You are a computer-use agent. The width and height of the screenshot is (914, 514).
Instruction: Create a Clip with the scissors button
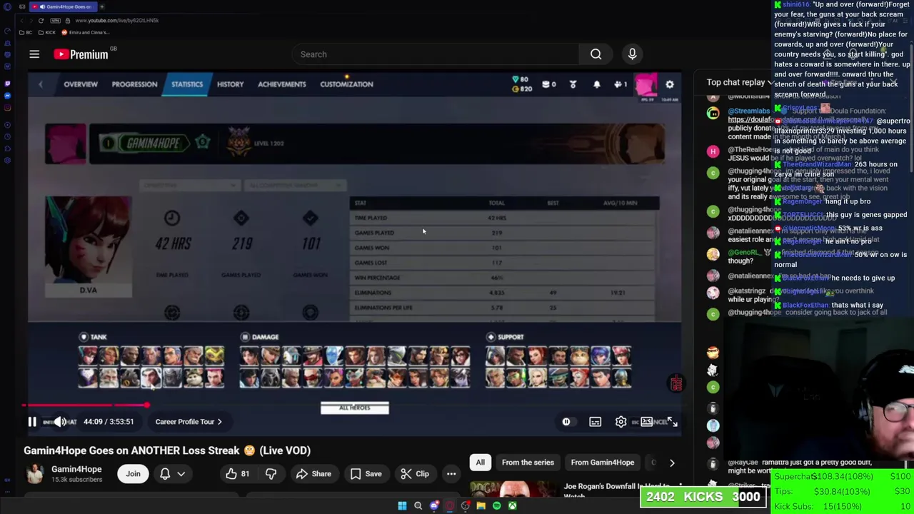point(414,474)
